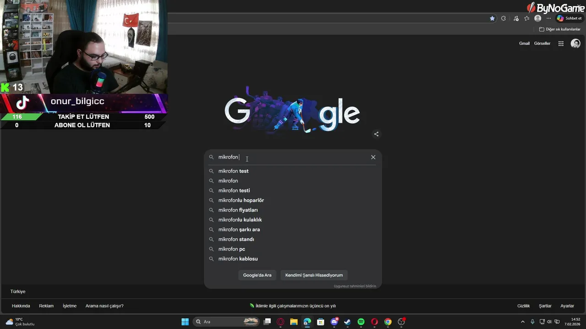The image size is (586, 329).
Task: Open Edge settings three-dot menu
Action: click(548, 18)
